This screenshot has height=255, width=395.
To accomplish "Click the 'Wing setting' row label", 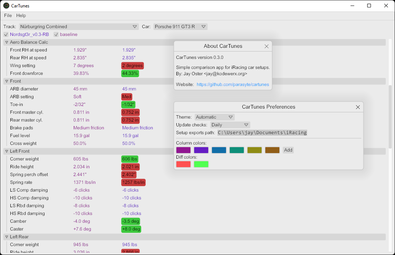I will [x=23, y=66].
